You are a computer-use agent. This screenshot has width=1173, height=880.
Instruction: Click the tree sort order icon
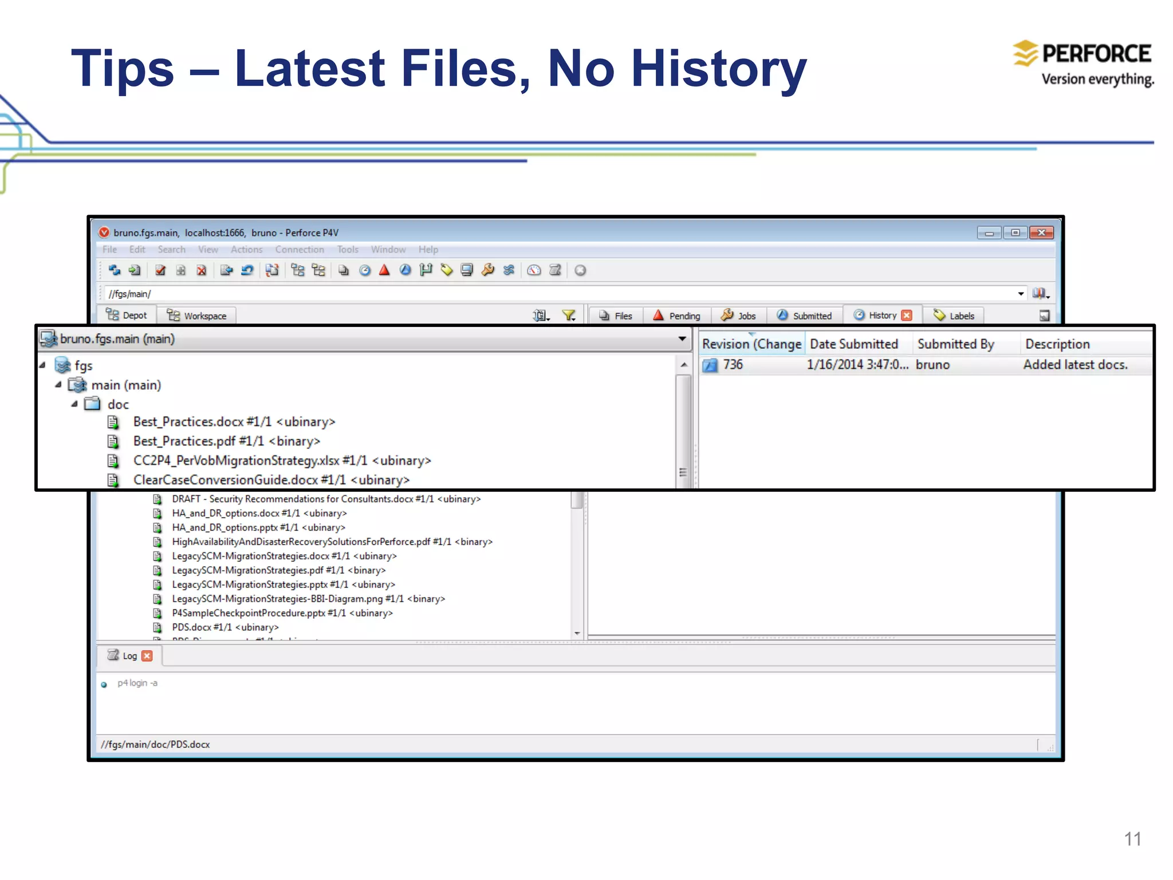tap(541, 315)
